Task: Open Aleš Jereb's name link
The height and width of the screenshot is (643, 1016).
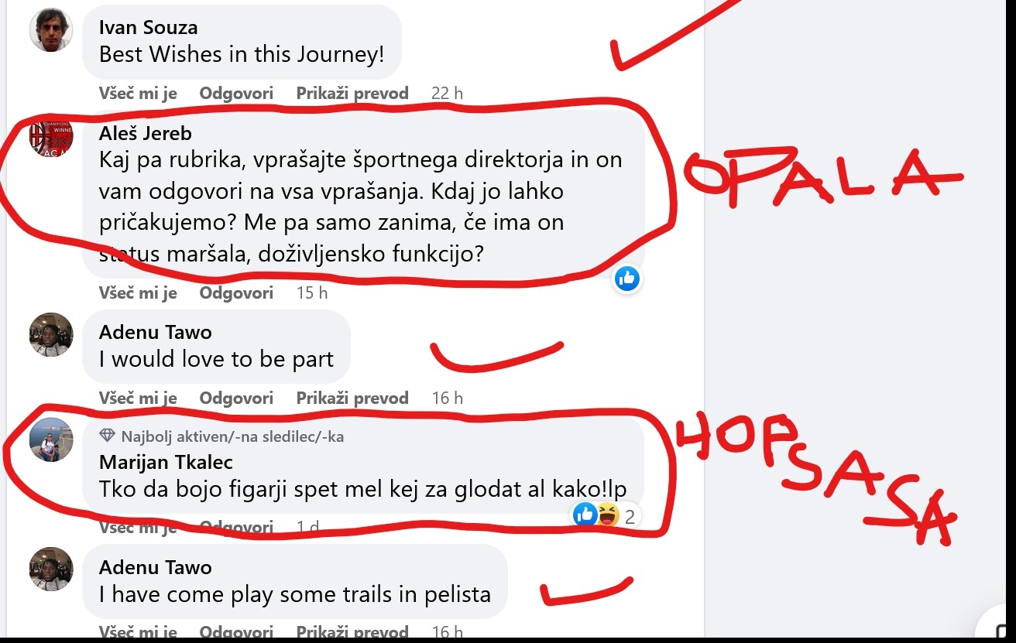Action: tap(145, 133)
